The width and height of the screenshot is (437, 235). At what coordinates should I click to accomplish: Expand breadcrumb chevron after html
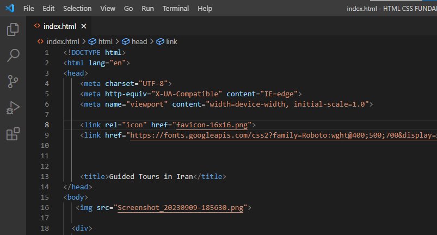117,41
